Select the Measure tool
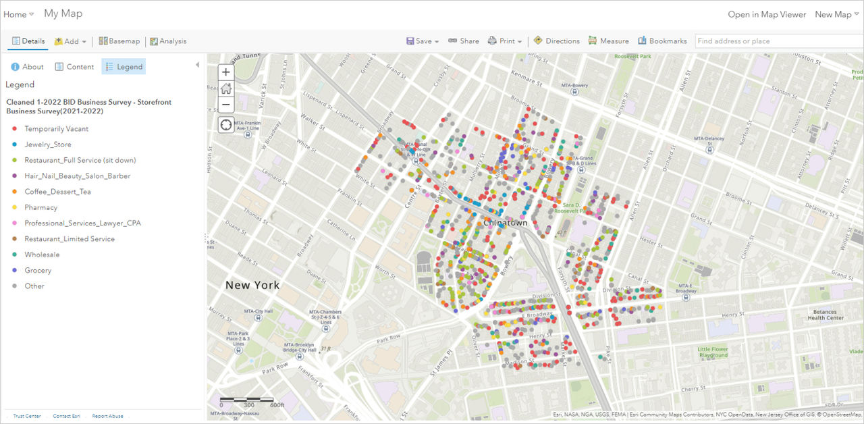This screenshot has width=864, height=424. 609,41
